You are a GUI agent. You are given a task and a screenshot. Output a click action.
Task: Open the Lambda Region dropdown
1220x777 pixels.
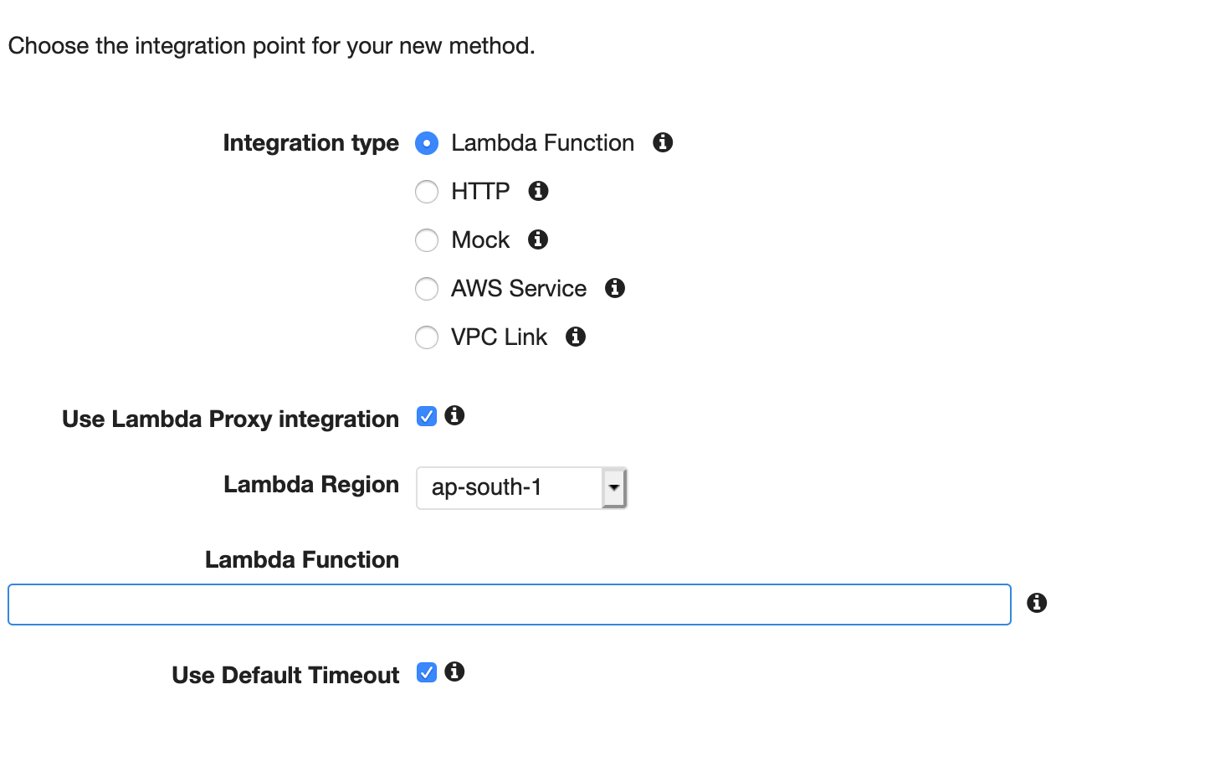pyautogui.click(x=521, y=488)
